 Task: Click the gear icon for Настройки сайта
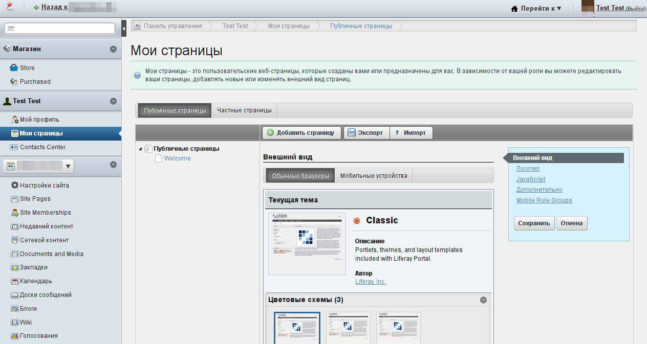(x=15, y=186)
